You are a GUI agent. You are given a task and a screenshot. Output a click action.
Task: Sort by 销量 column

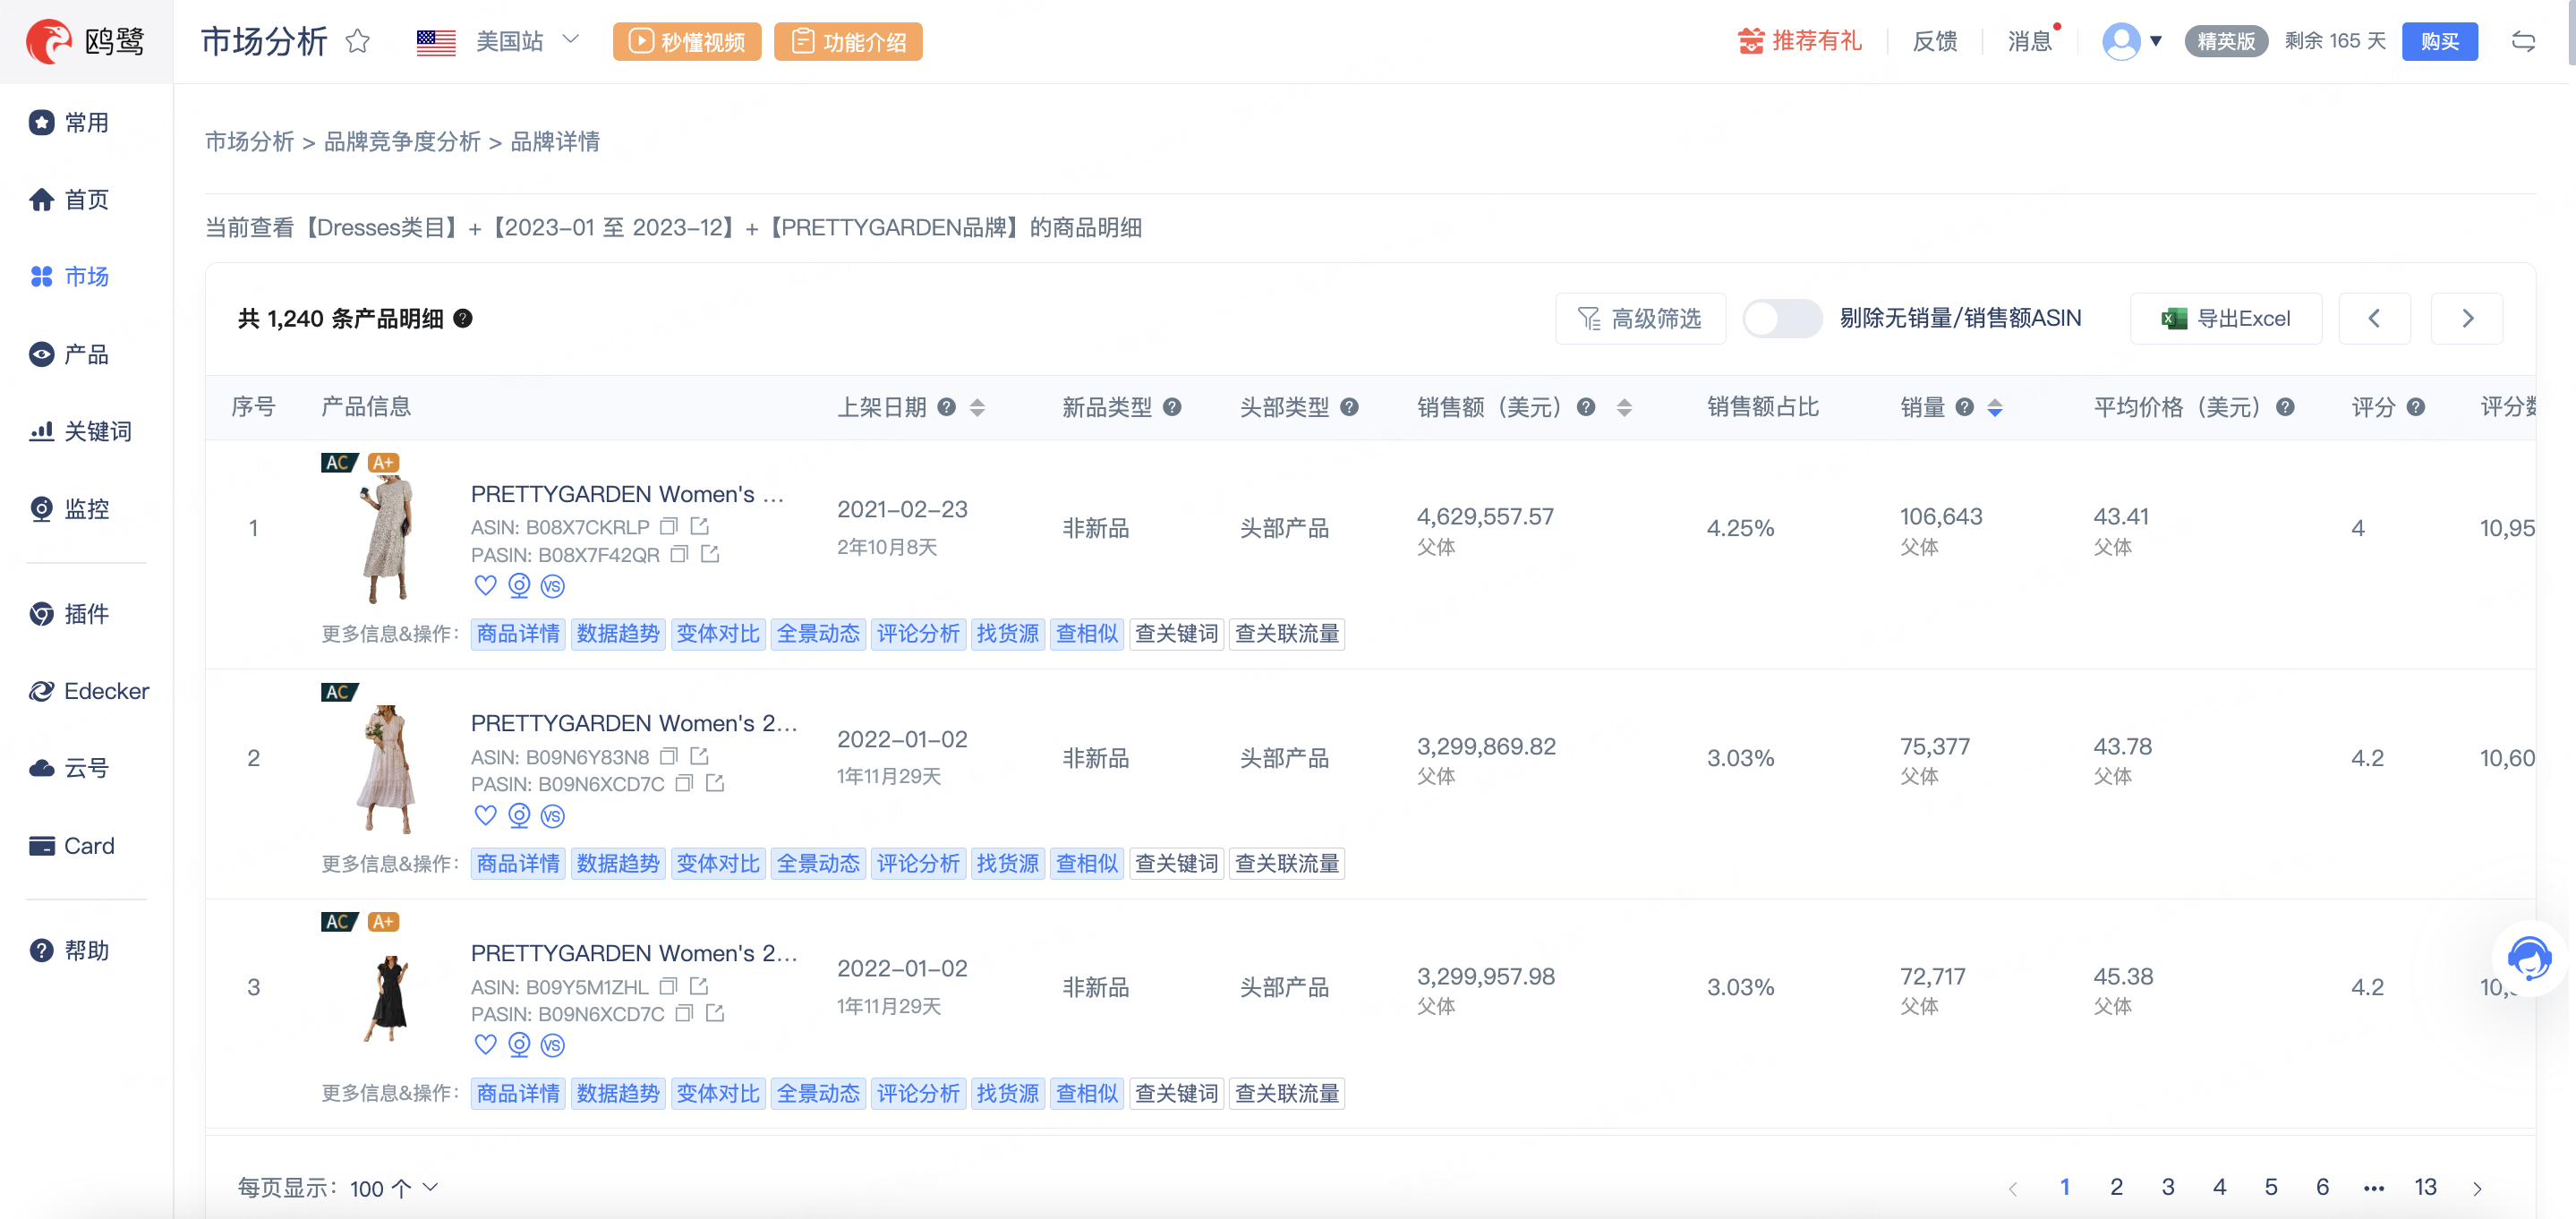coord(1995,407)
